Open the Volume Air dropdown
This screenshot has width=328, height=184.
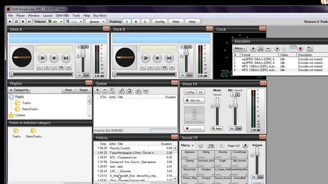(x=61, y=21)
